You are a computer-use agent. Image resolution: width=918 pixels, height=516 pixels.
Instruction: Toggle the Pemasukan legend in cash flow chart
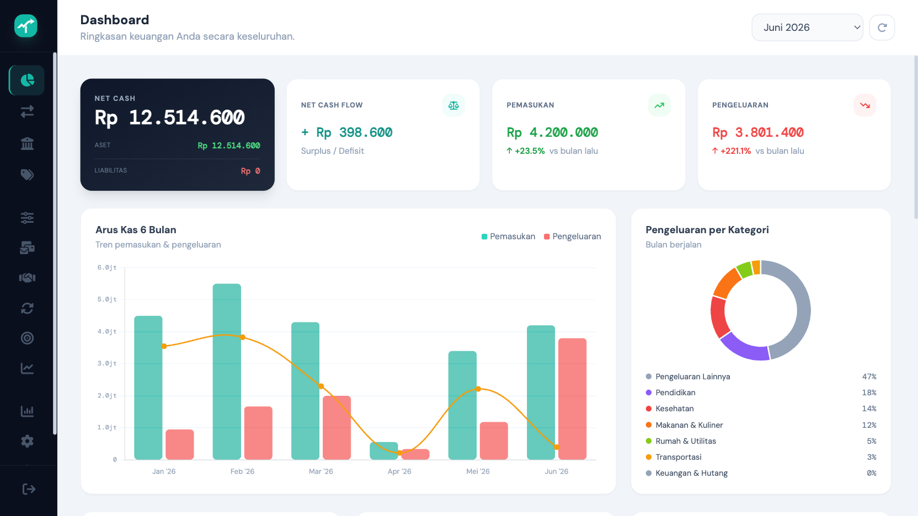508,237
